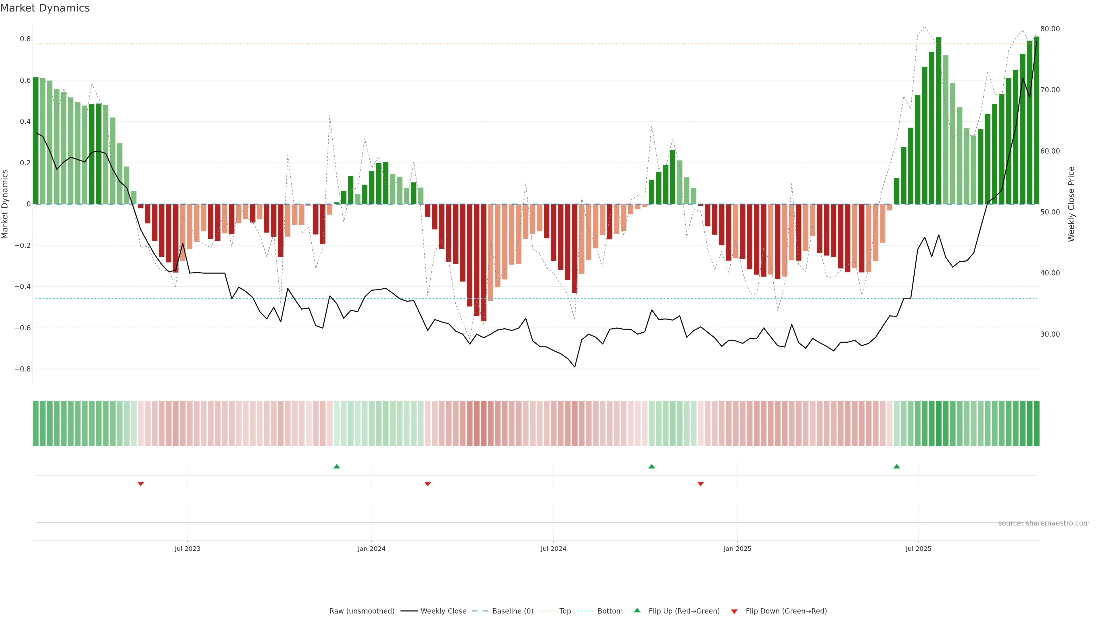
Task: Click the source: sharemaestro.com text
Action: [x=1044, y=523]
